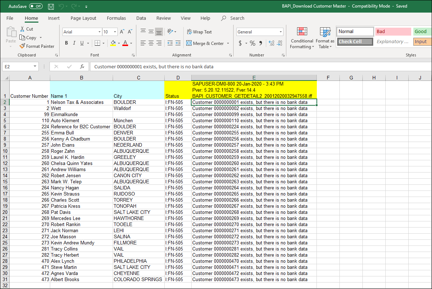
Task: Click the yellow fill color button
Action: point(113,43)
